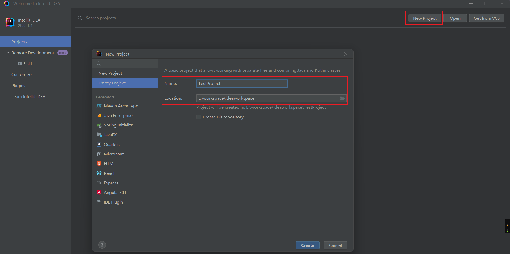Minimize the IntelliJ IDEA welcome window
The image size is (510, 254).
471,4
